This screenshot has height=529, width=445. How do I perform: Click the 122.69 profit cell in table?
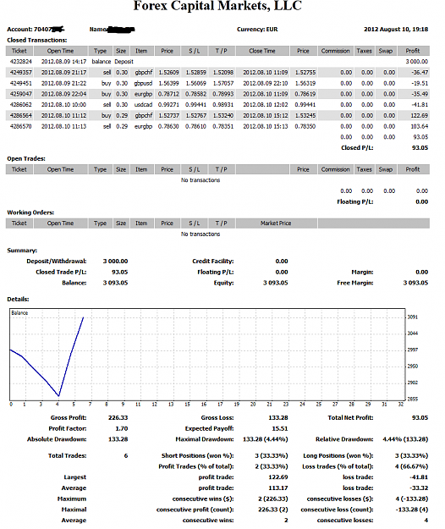420,116
